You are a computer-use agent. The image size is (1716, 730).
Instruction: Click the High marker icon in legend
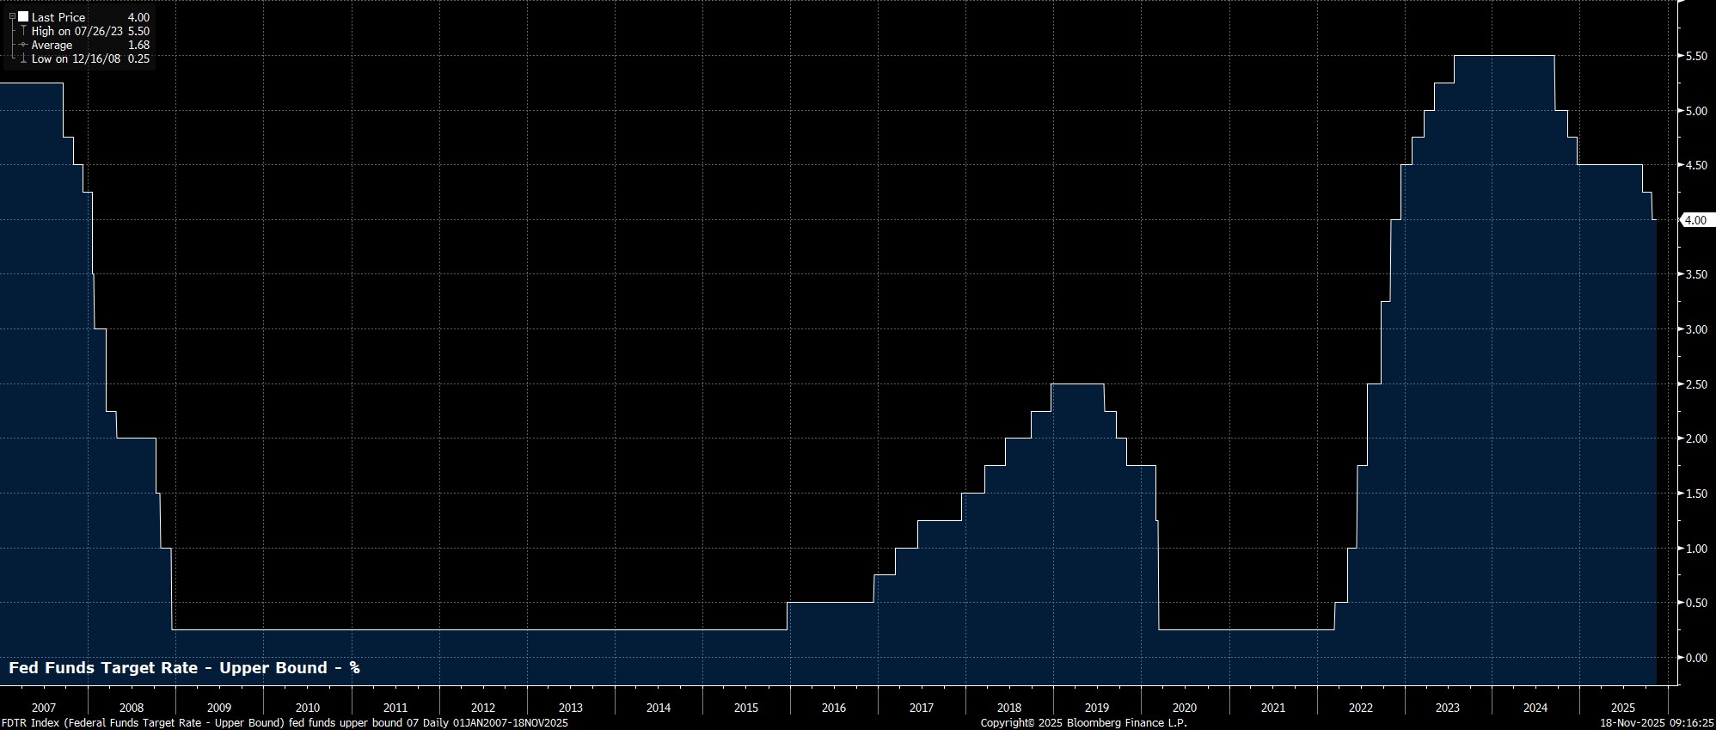point(23,31)
